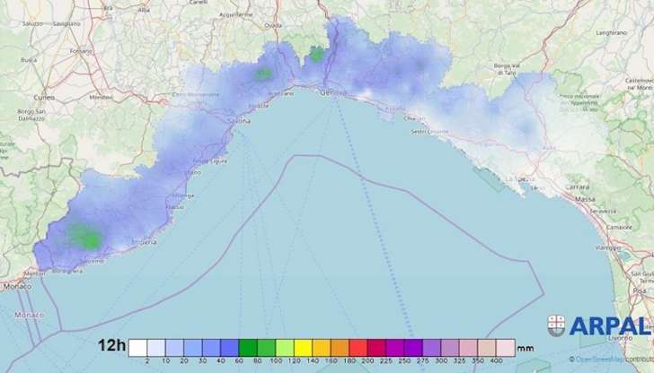Image resolution: width=654 pixels, height=373 pixels.
Task: Click the Langhirano town label
Action: pyautogui.click(x=612, y=32)
